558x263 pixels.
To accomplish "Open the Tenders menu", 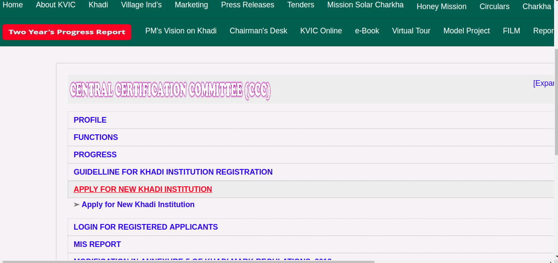I will pyautogui.click(x=300, y=5).
